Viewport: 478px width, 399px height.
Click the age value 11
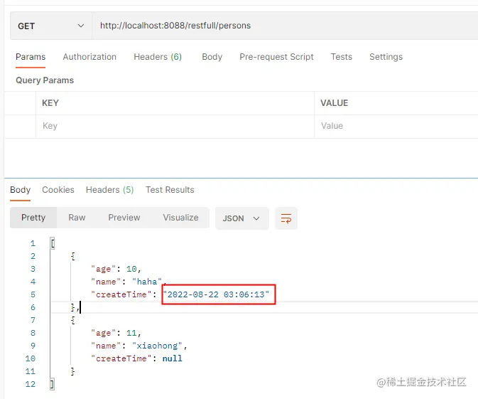click(131, 333)
